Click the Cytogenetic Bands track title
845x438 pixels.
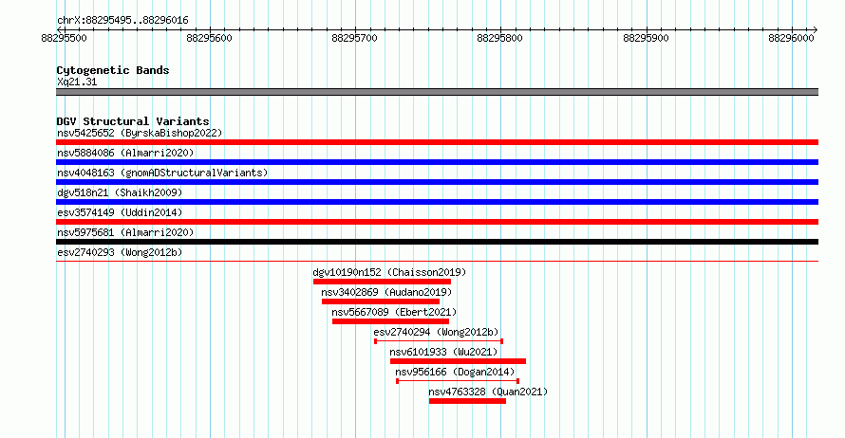pyautogui.click(x=113, y=70)
